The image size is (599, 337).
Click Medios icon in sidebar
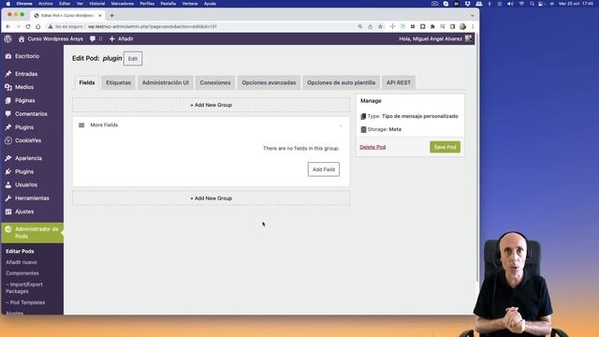coord(8,87)
